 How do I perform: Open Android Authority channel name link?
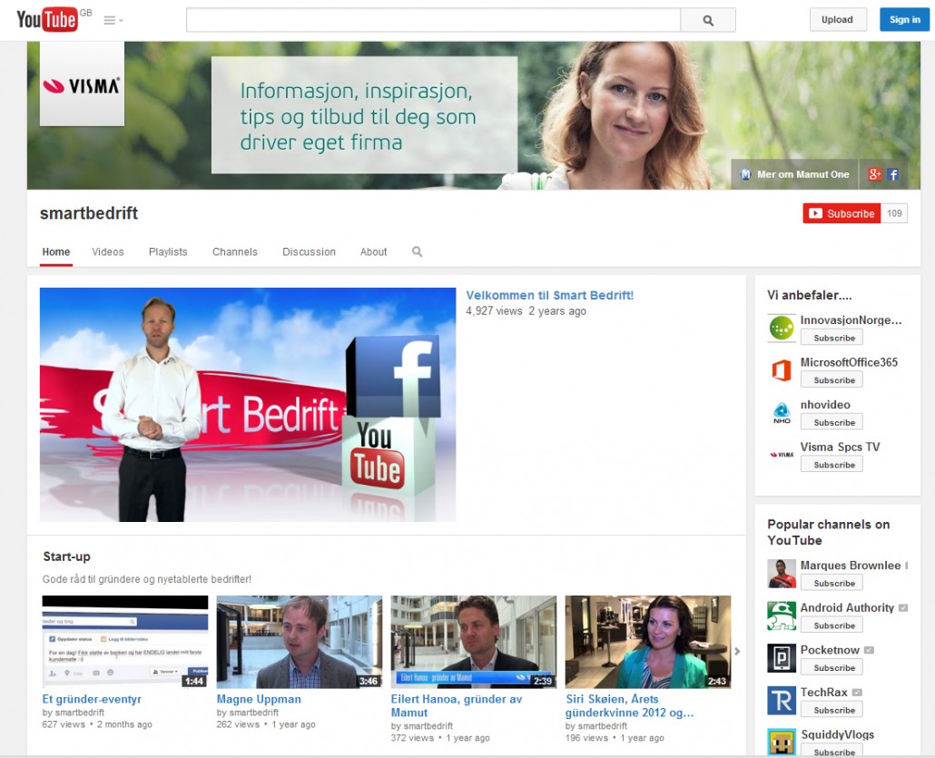tap(847, 607)
